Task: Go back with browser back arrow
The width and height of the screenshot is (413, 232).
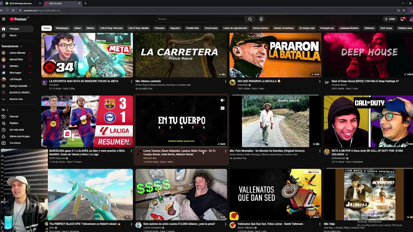Action: click(x=1, y=10)
